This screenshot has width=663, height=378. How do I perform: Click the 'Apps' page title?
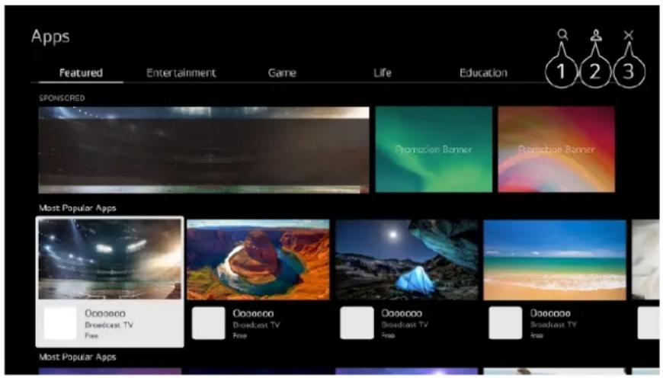click(50, 37)
